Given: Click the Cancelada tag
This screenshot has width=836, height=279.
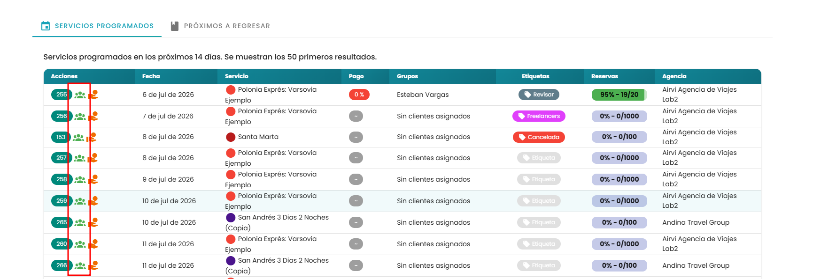Looking at the screenshot, I should (539, 137).
